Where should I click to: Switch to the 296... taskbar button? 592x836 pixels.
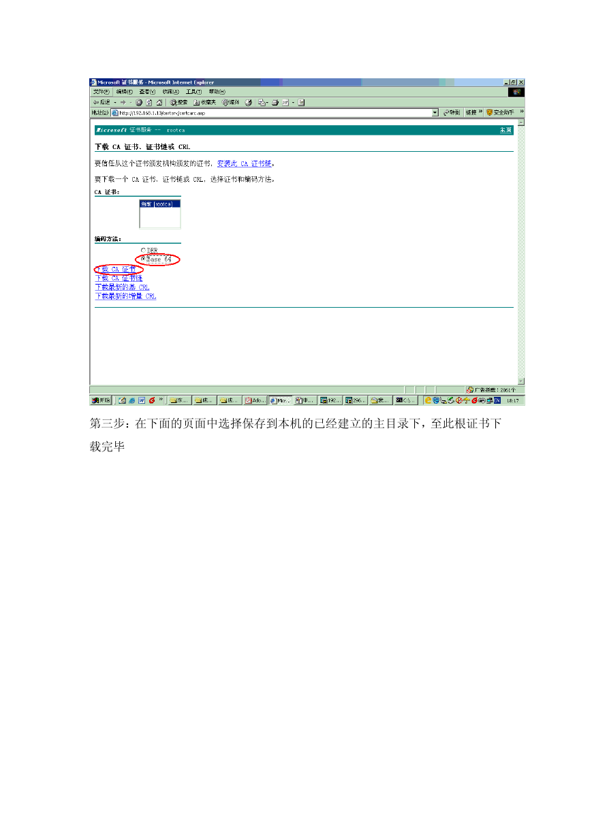click(x=356, y=400)
